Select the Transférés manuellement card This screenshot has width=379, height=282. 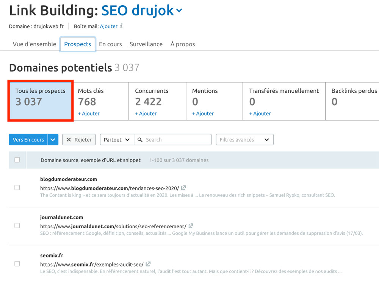coord(284,101)
